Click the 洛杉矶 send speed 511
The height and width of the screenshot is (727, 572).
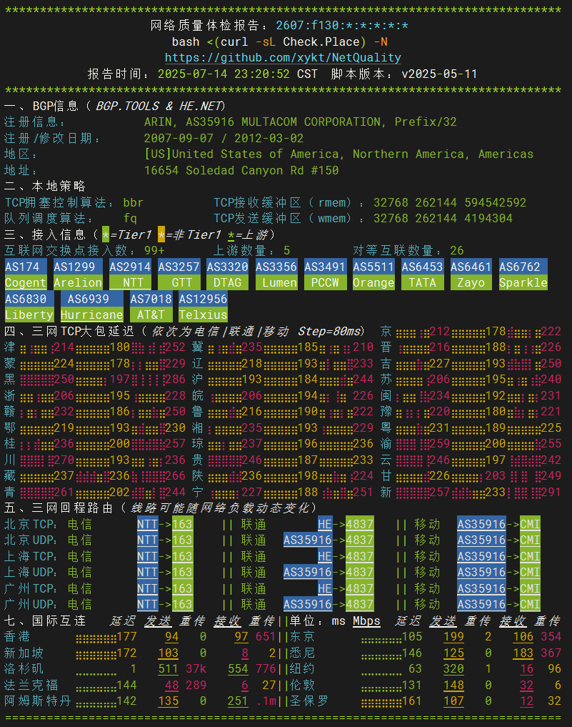point(168,669)
